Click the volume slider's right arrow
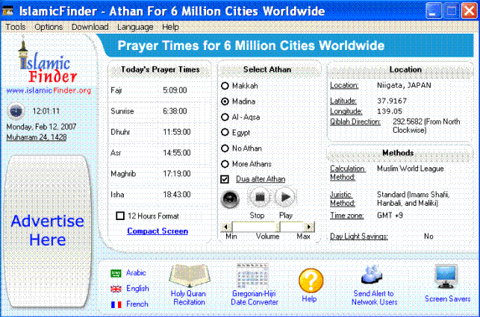The width and height of the screenshot is (480, 317). [309, 227]
